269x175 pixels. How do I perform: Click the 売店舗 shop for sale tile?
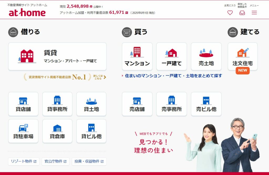coord(137,104)
